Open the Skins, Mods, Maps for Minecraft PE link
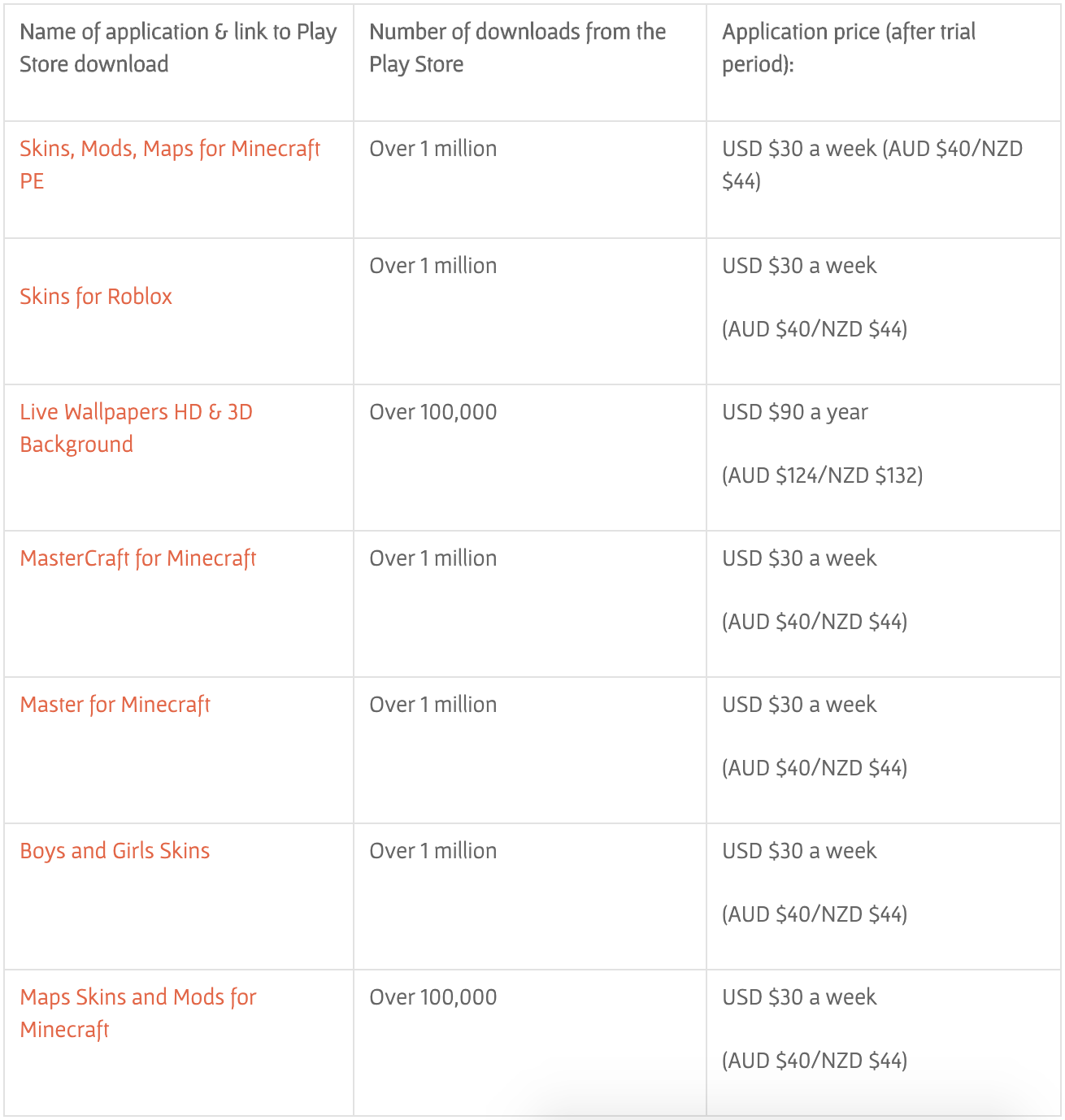 170,165
